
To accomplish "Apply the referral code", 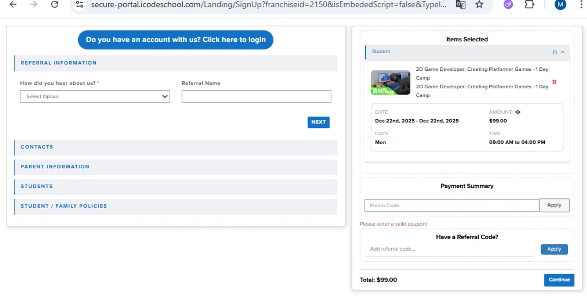I will pyautogui.click(x=554, y=249).
